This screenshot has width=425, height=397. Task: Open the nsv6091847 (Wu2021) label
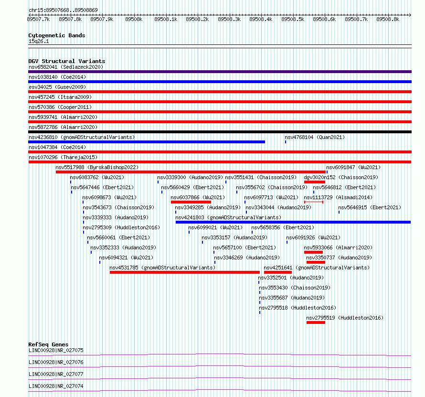(x=353, y=167)
